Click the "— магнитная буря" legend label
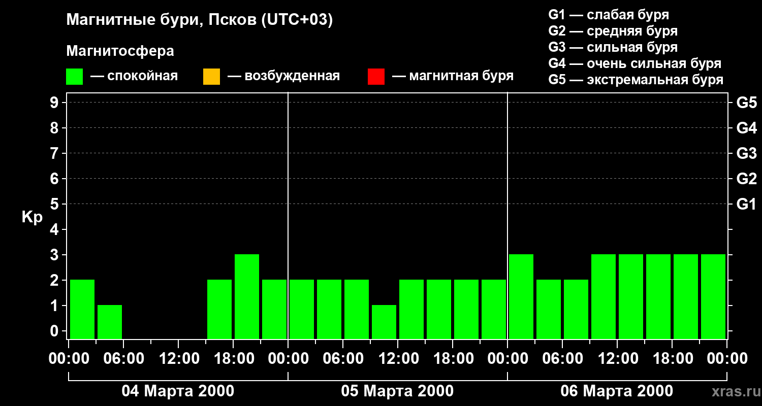 pos(453,76)
